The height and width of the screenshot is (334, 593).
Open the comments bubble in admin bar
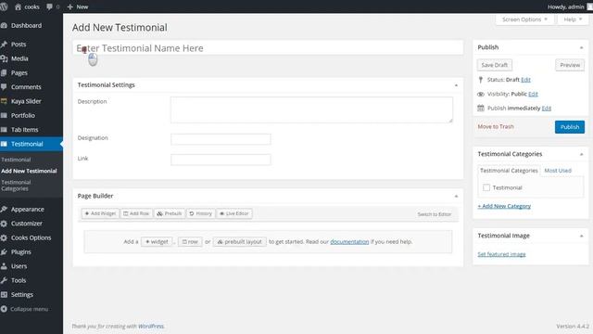pos(49,6)
